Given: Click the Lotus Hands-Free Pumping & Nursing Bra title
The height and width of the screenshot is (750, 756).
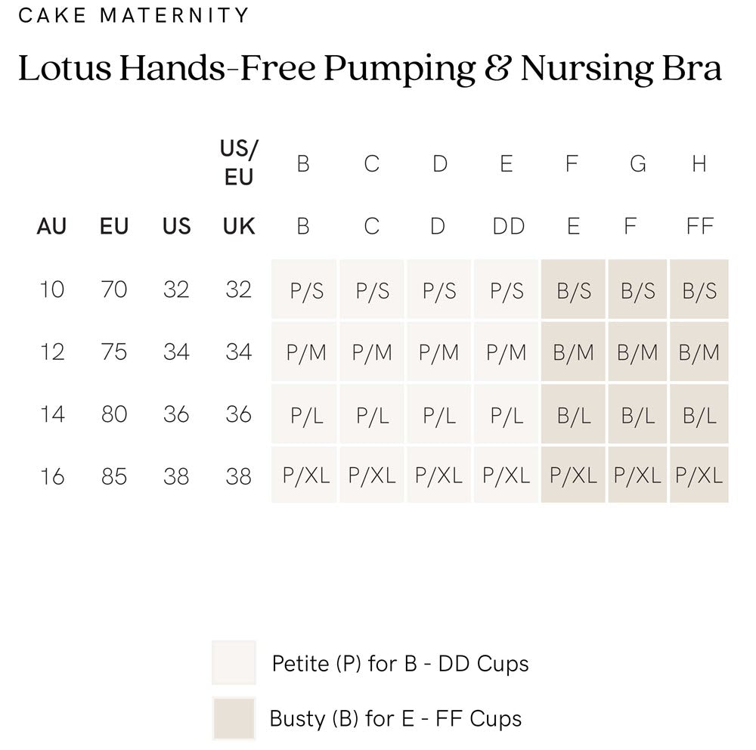Looking at the screenshot, I should coord(370,69).
